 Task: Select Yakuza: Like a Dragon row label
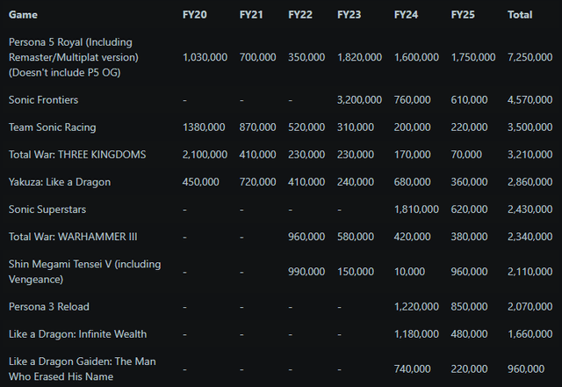[x=60, y=182]
